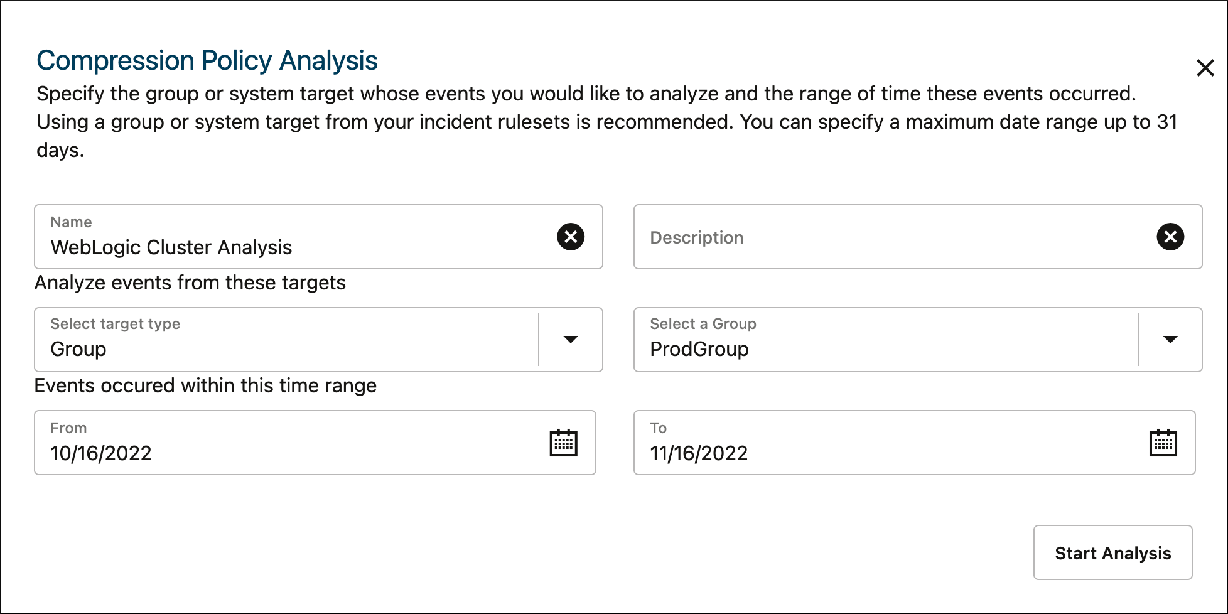Clear the Name field text
Image resolution: width=1228 pixels, height=614 pixels.
tap(570, 237)
